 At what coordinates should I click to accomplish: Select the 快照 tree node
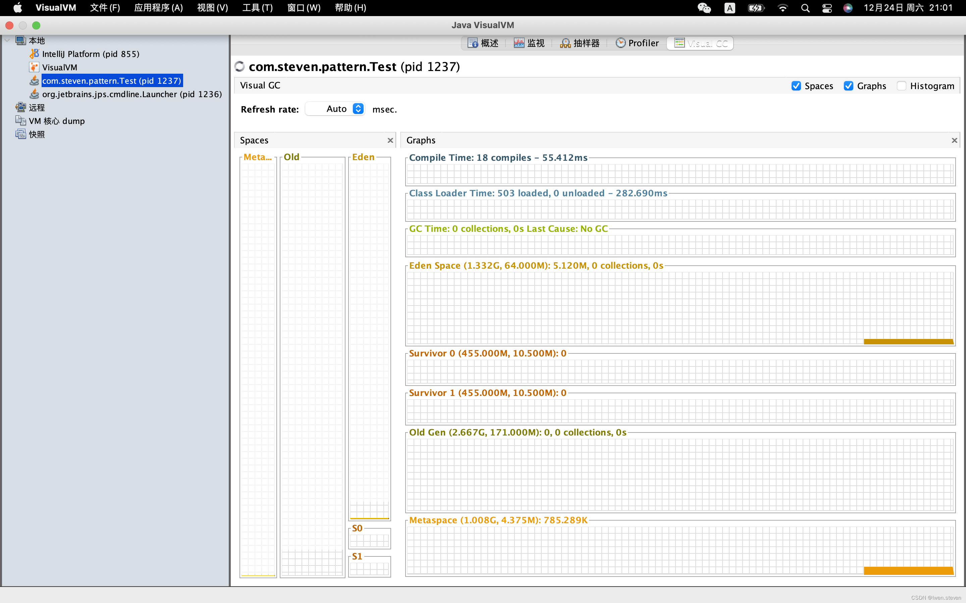37,134
